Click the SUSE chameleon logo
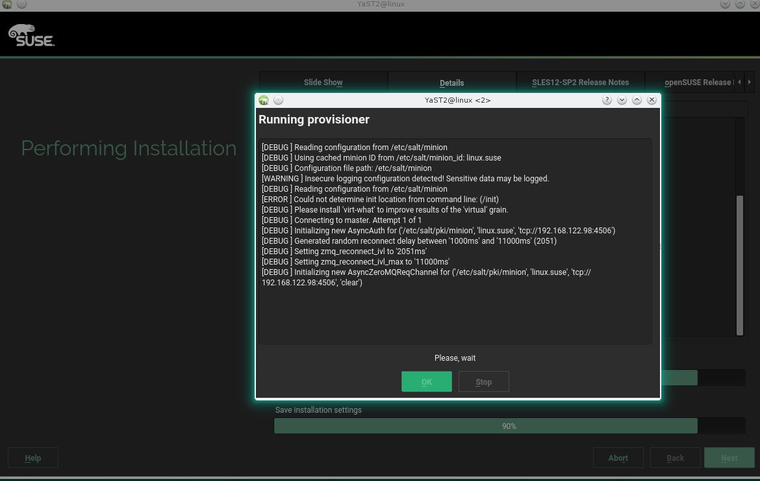Screen dimensions: 760x481 [31, 35]
